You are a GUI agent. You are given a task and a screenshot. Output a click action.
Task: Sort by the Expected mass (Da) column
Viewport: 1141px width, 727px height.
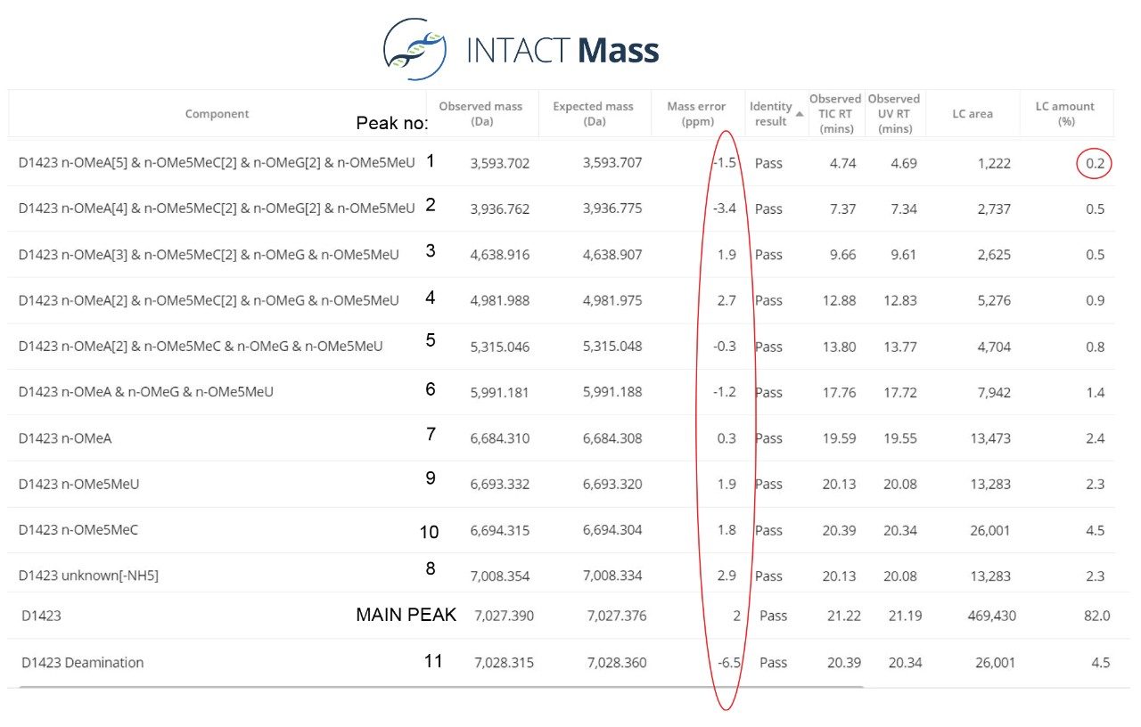click(593, 113)
